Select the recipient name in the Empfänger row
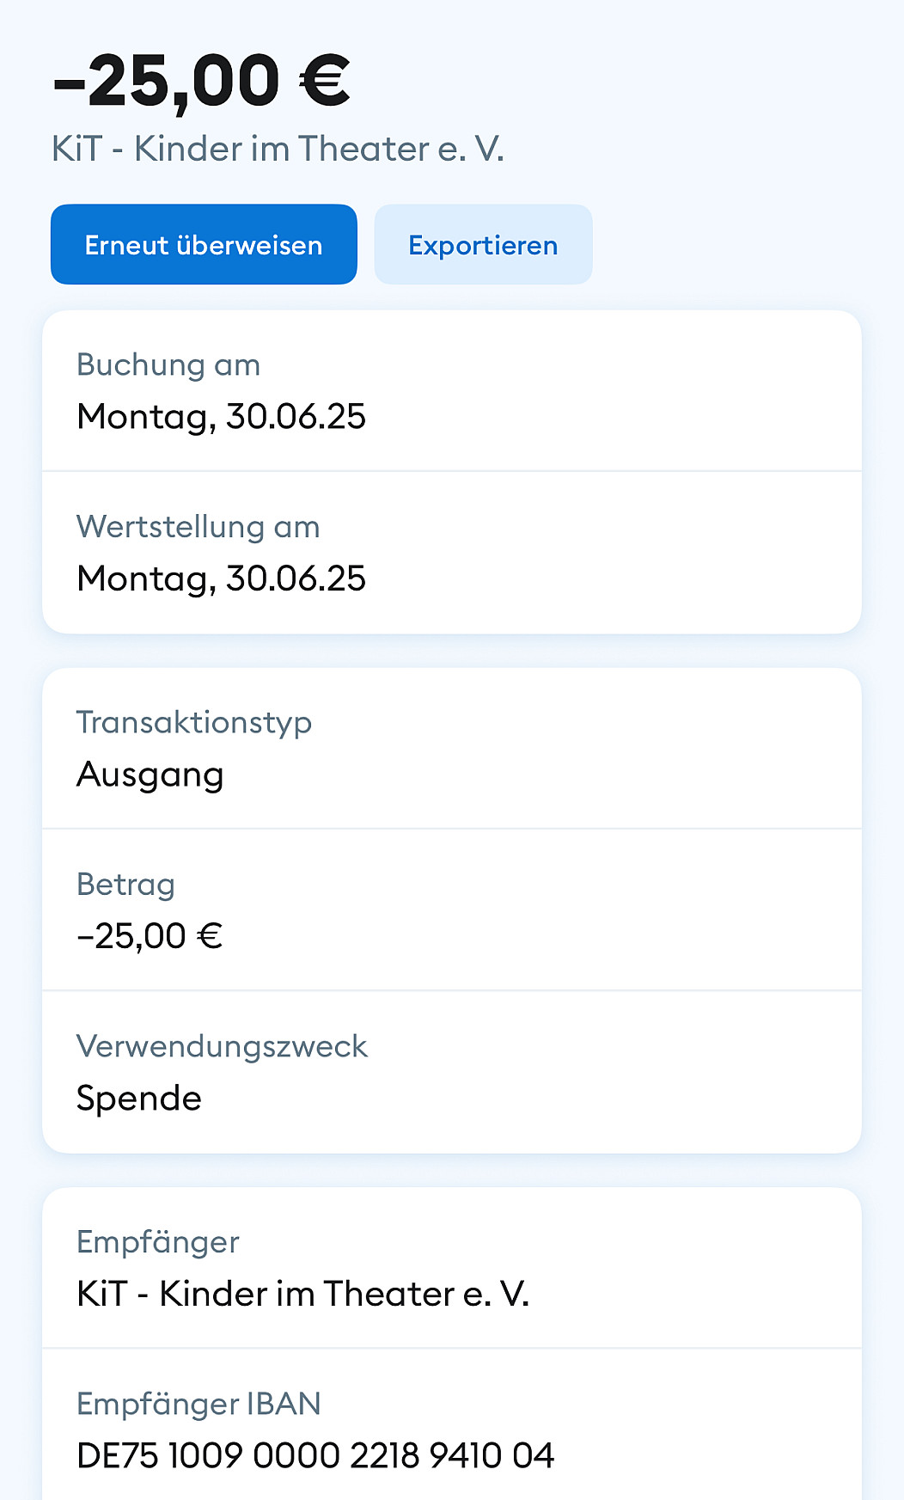Image resolution: width=904 pixels, height=1500 pixels. [x=302, y=1294]
